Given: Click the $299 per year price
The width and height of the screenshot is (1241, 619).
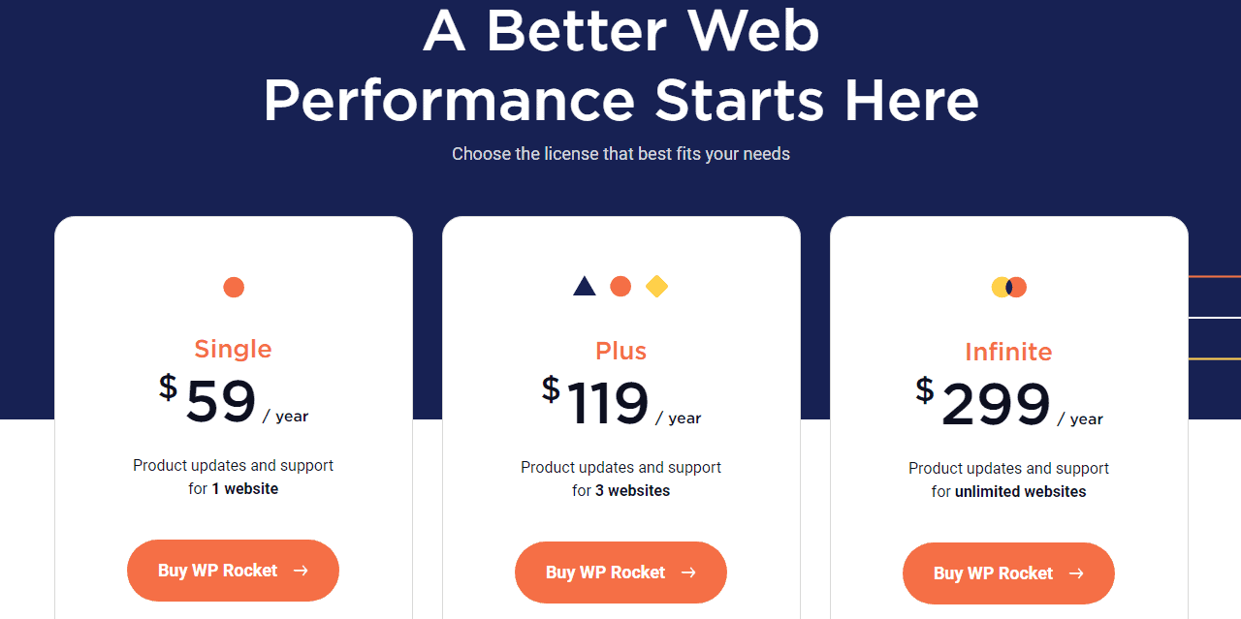Looking at the screenshot, I should tap(1008, 405).
